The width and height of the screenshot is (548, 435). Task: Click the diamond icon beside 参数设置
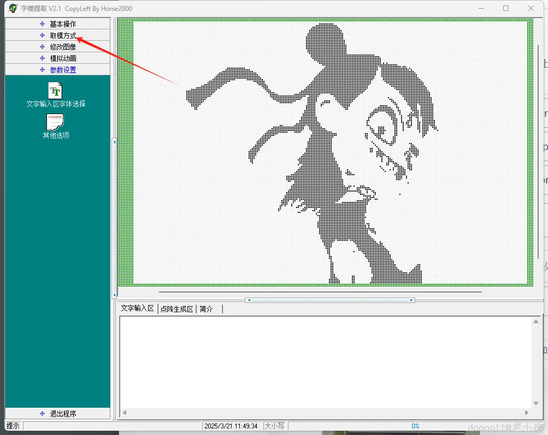[x=42, y=69]
